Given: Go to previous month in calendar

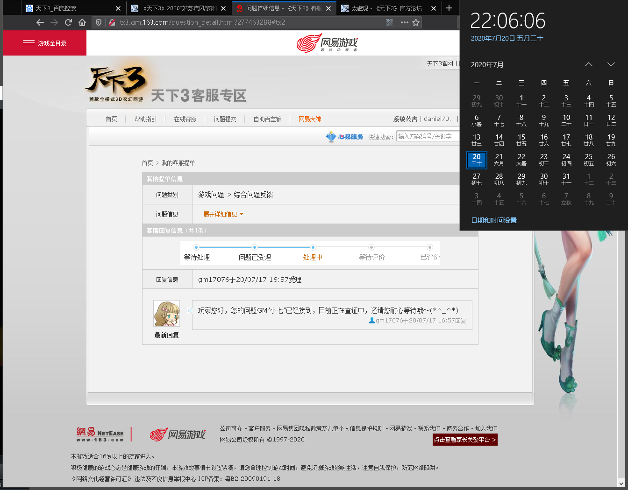Looking at the screenshot, I should [589, 64].
